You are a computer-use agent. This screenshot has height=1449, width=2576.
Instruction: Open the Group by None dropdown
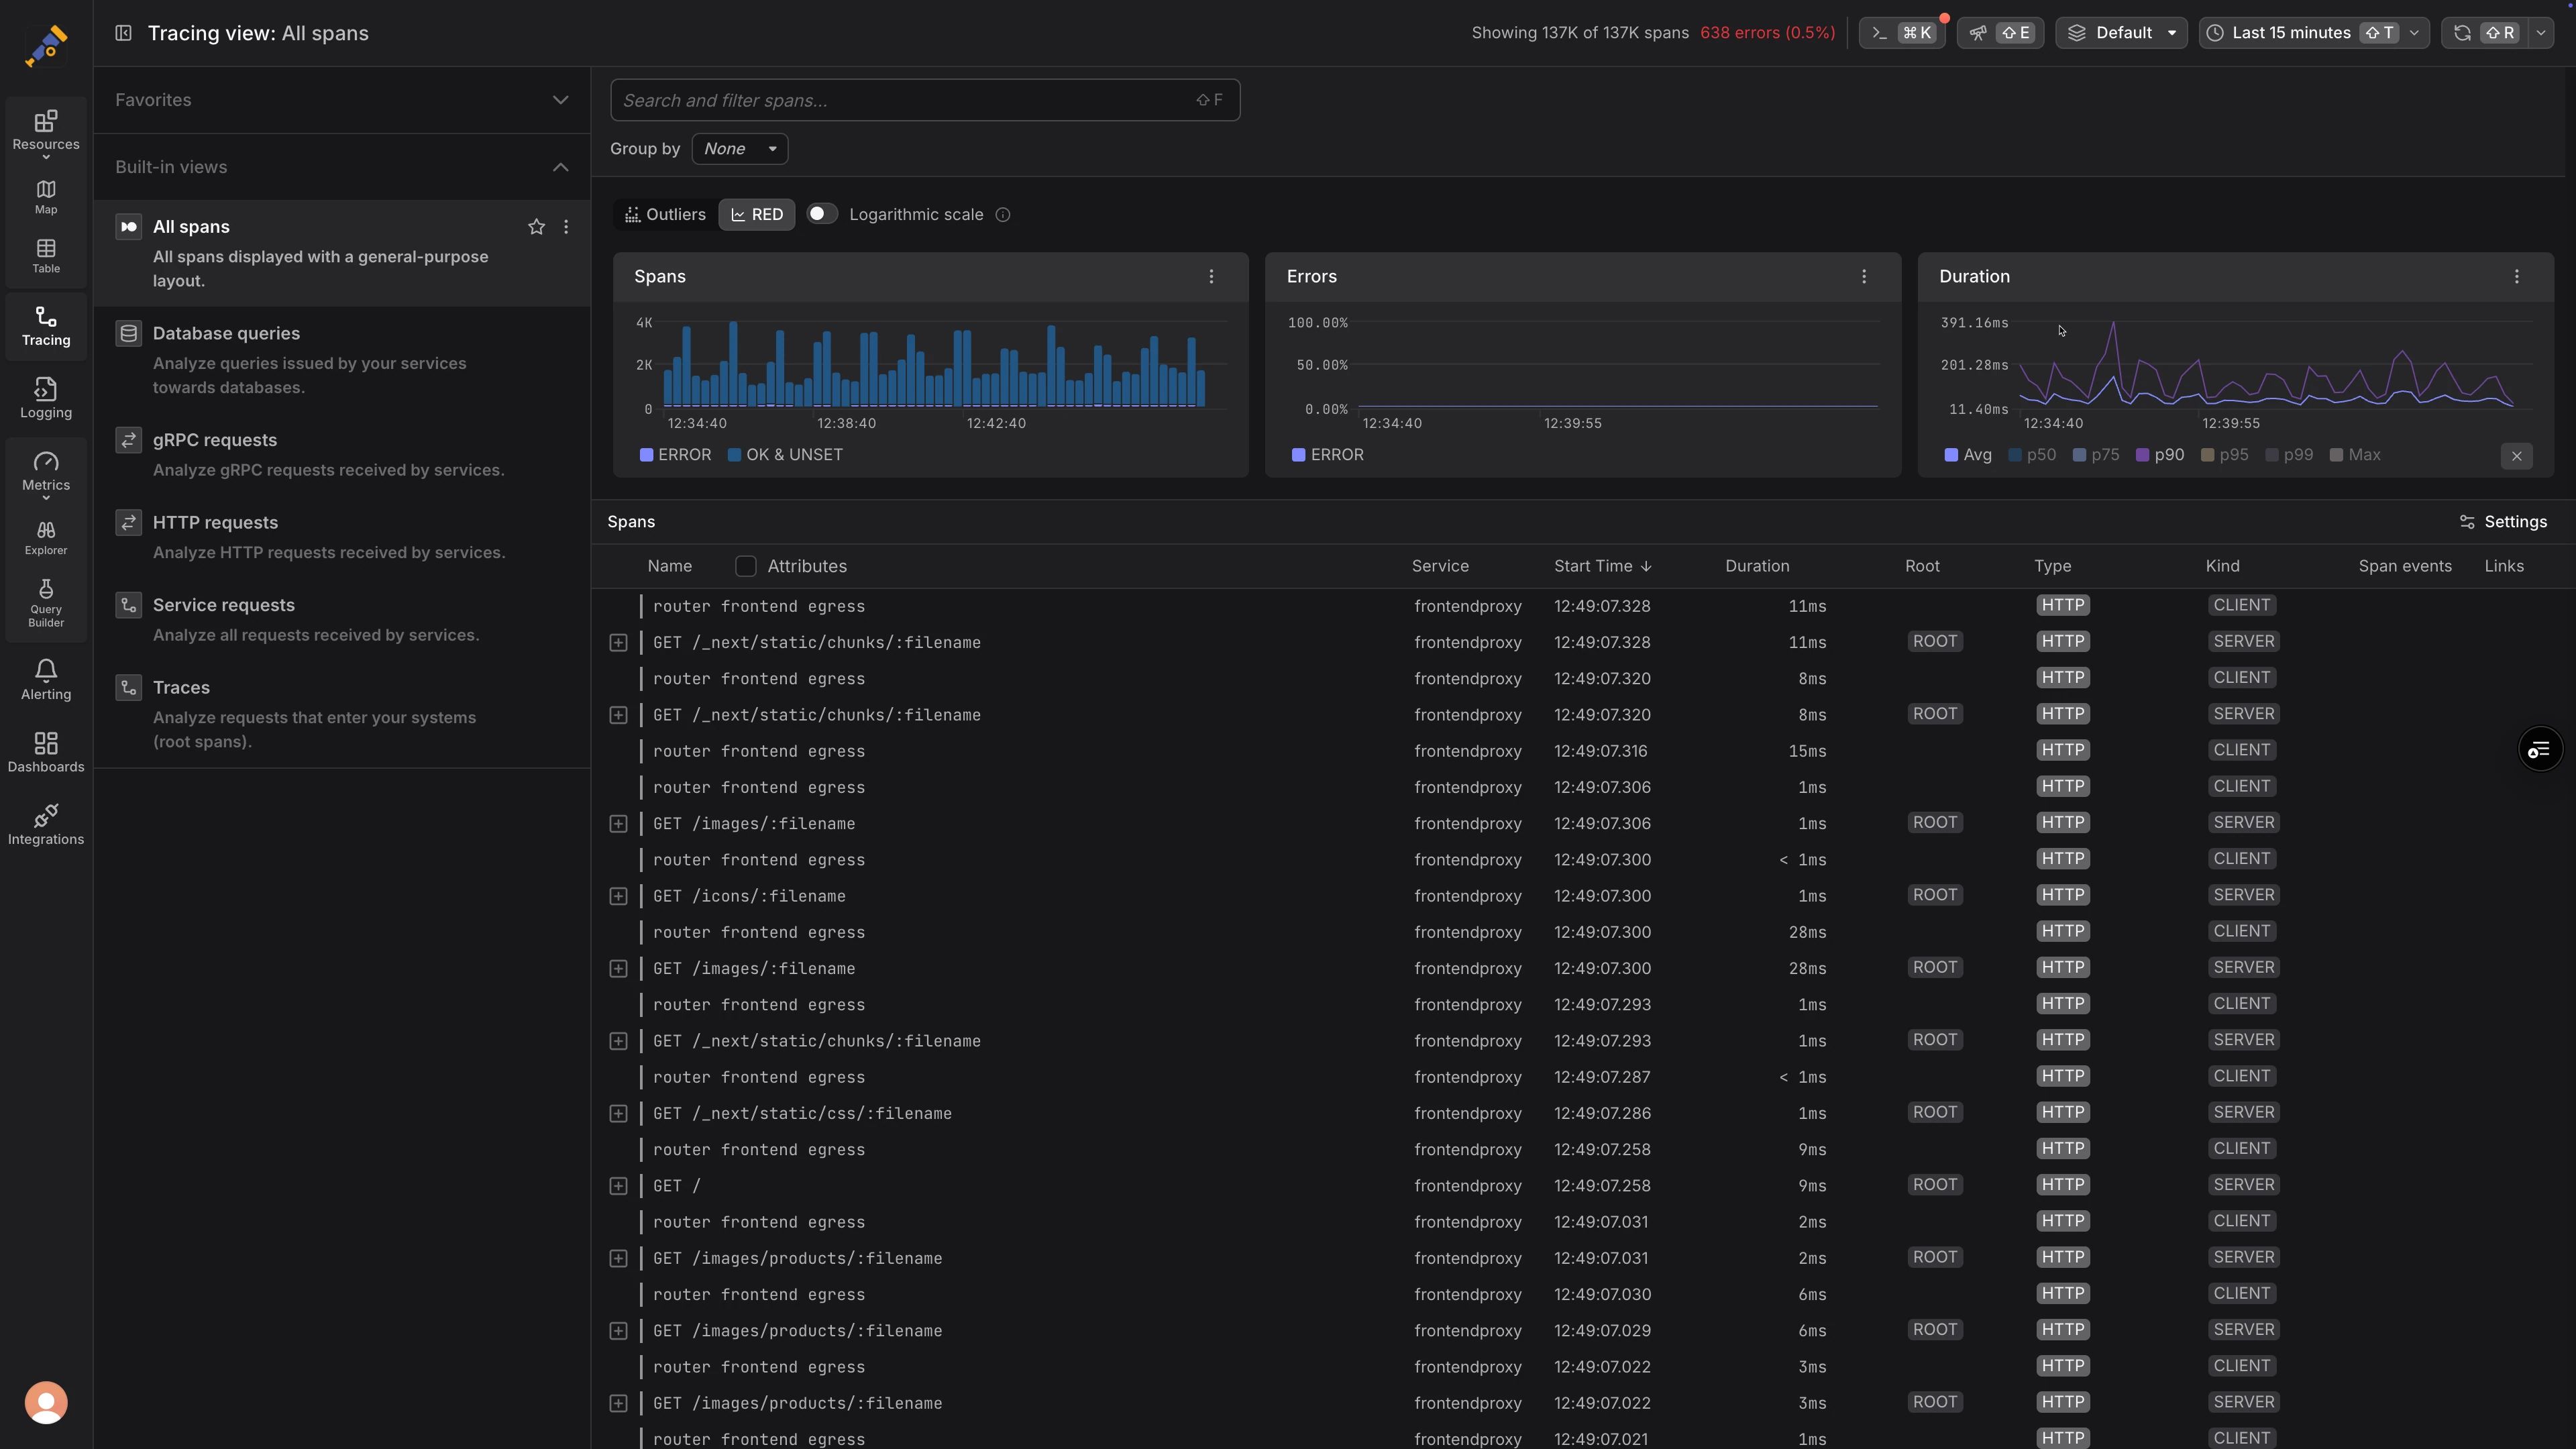coord(739,149)
